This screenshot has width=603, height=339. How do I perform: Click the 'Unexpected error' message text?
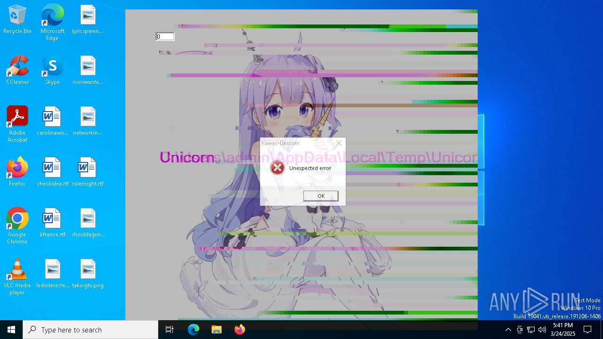click(310, 168)
